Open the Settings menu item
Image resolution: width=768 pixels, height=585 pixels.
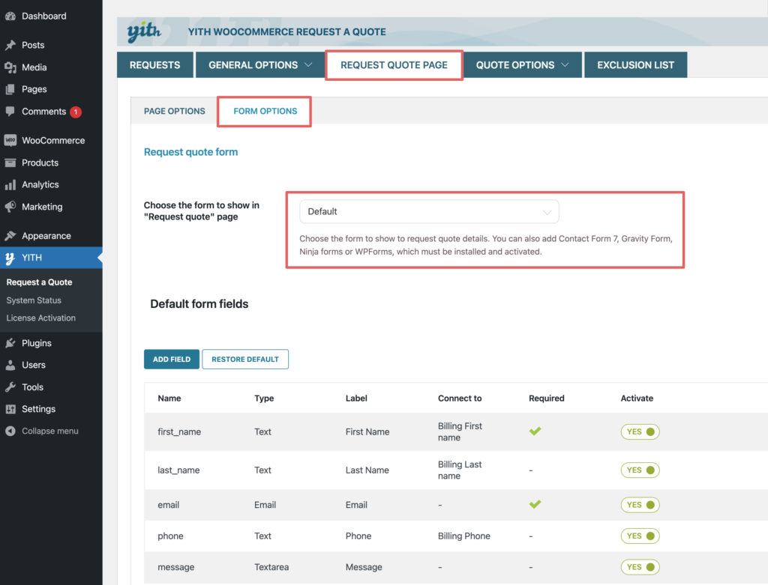[x=39, y=410]
